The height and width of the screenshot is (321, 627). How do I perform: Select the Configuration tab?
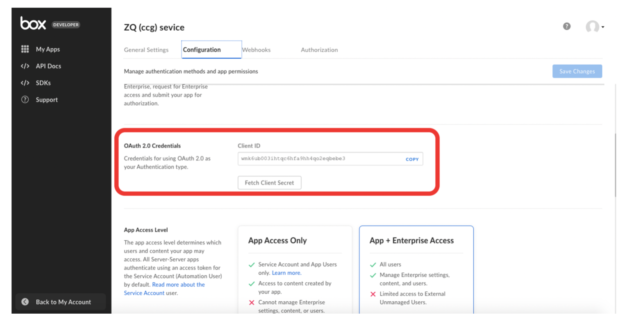(211, 50)
